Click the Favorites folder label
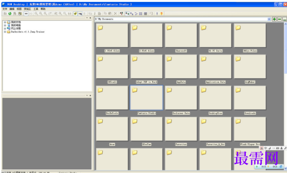The height and width of the screenshot is (173, 287). 181,144
